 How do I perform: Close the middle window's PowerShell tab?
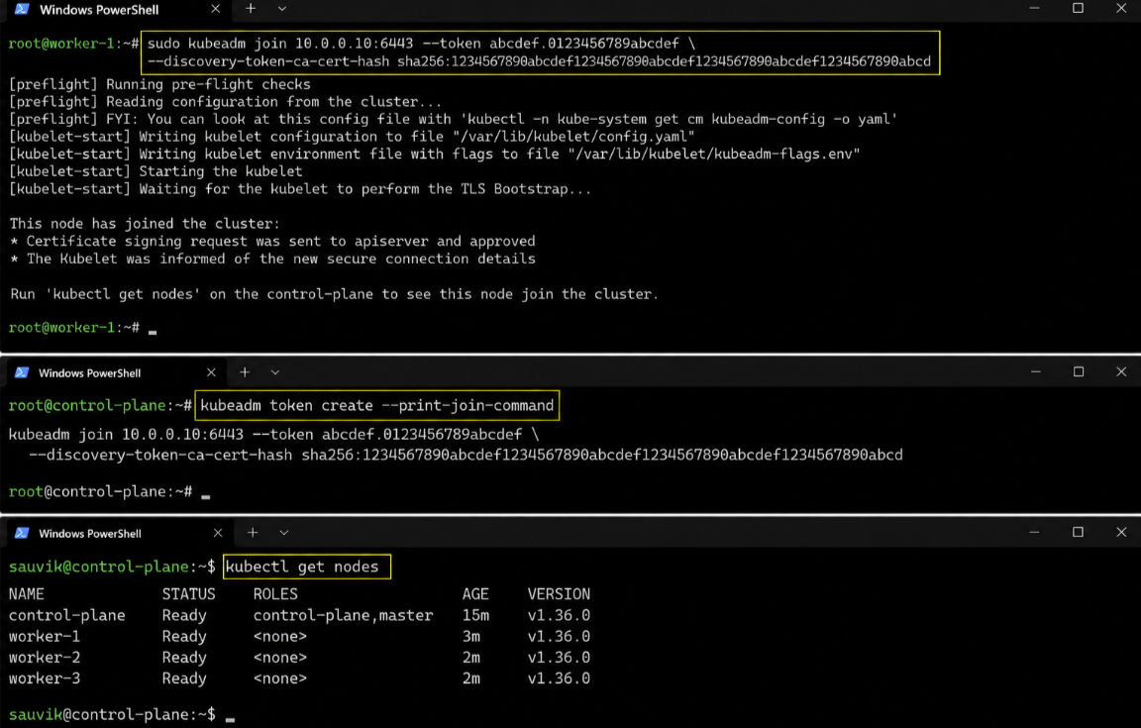pos(211,372)
